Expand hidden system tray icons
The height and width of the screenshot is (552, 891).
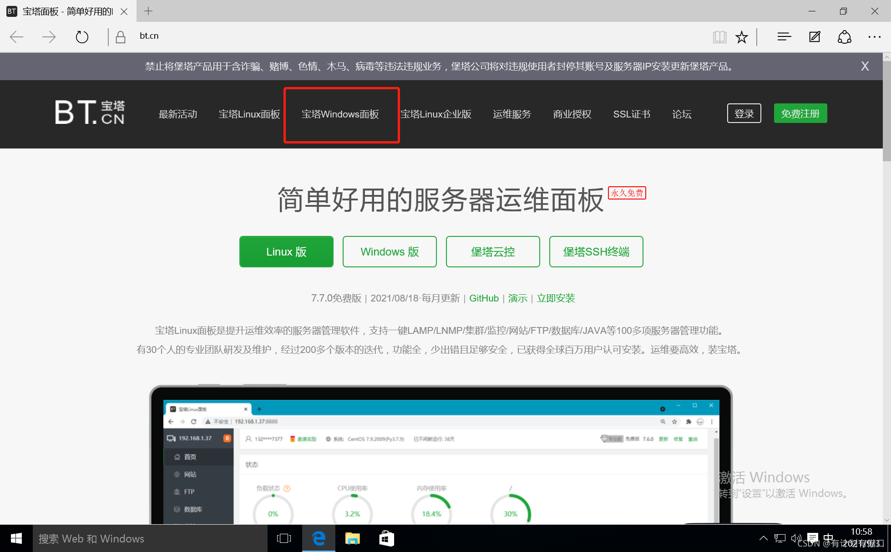(x=764, y=538)
